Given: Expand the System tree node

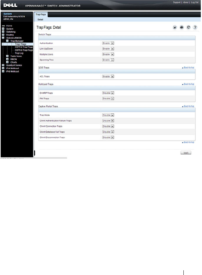Looking at the screenshot, I should (x=3, y=29).
